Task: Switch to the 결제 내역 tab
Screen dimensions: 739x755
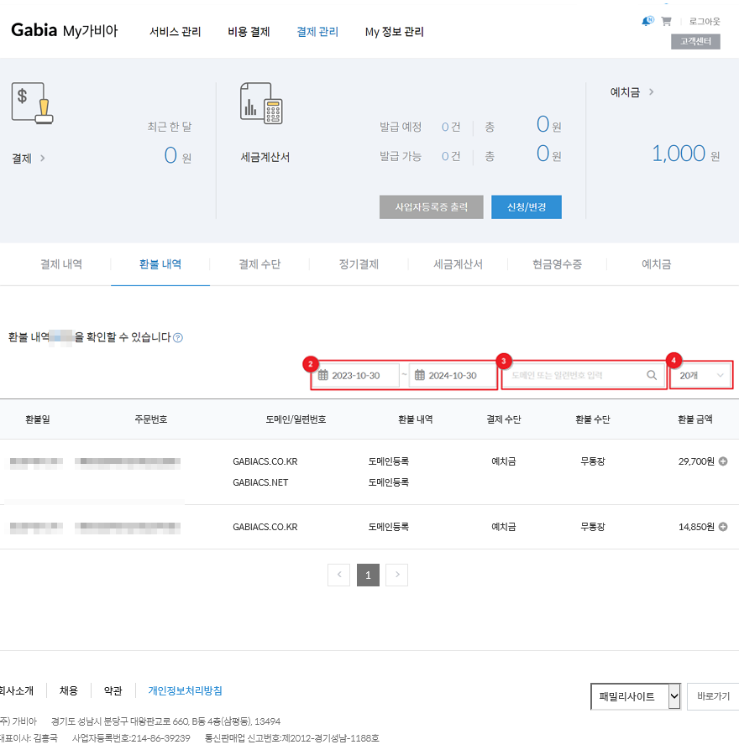Action: pyautogui.click(x=61, y=264)
